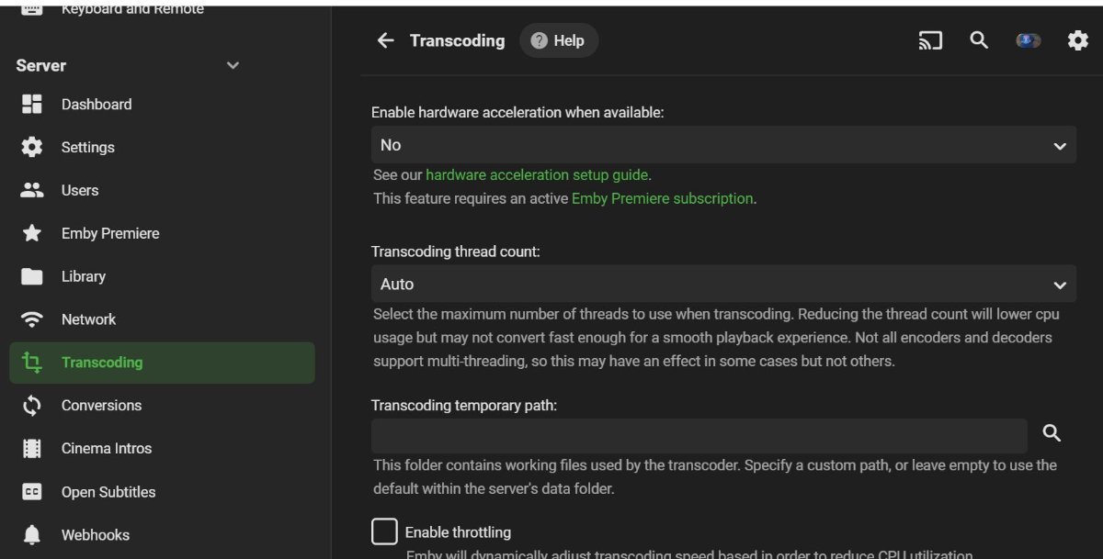Select Cinema Intros in the sidebar

107,448
